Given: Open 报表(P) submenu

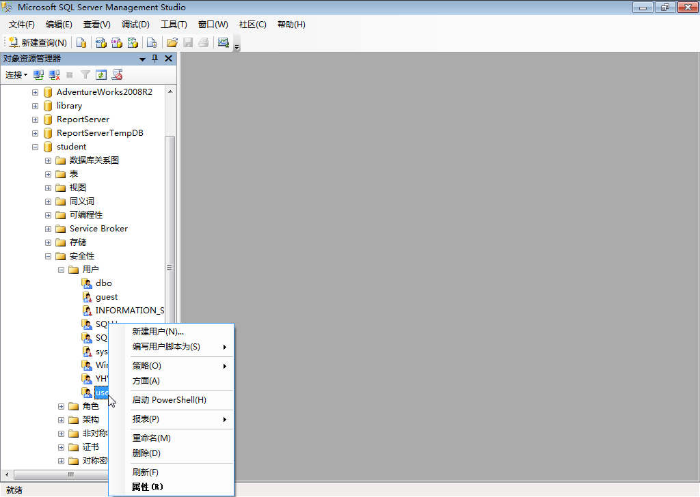Looking at the screenshot, I should click(172, 419).
